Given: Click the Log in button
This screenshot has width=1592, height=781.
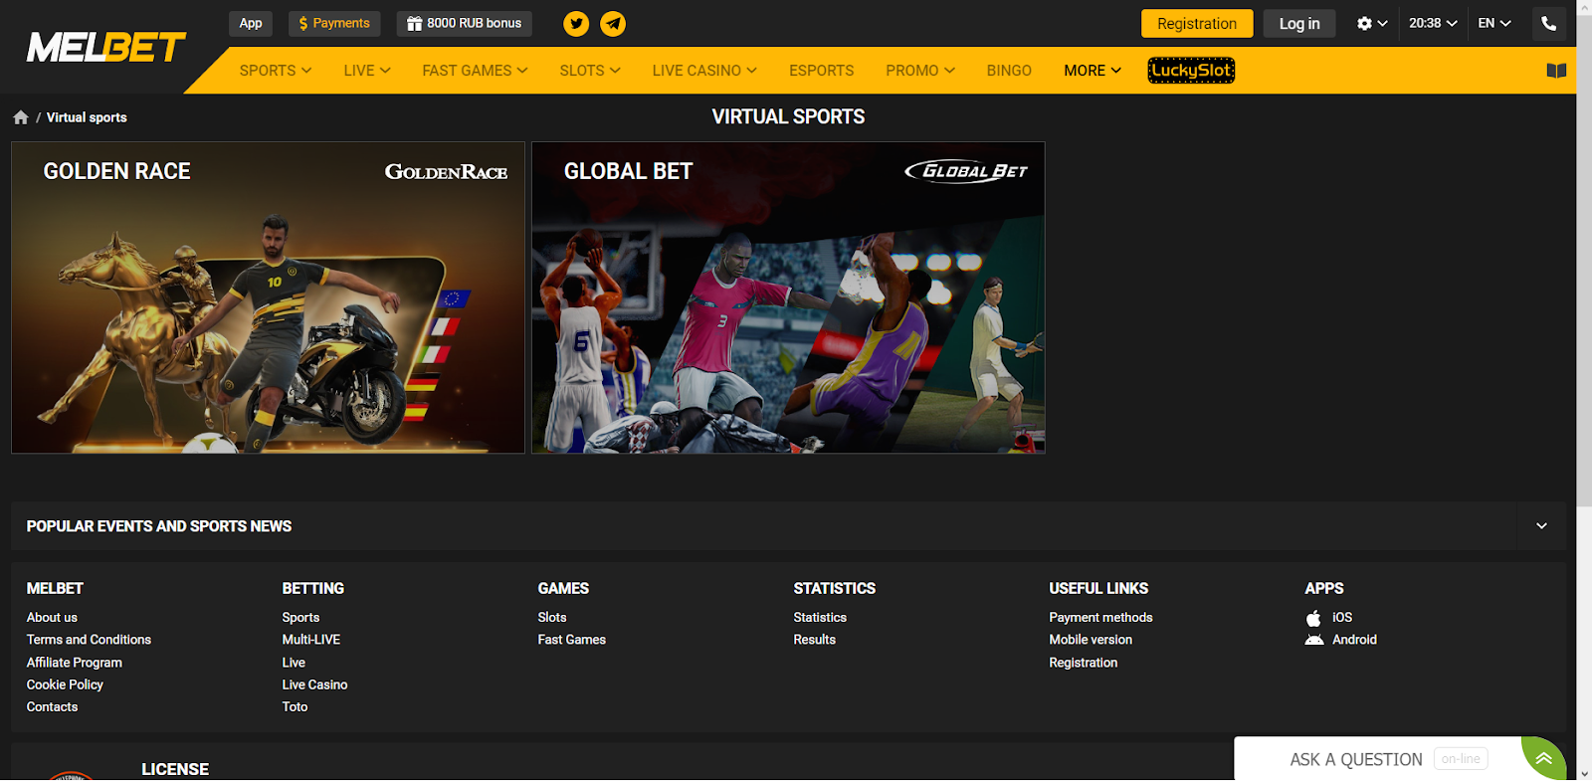Looking at the screenshot, I should (1299, 24).
